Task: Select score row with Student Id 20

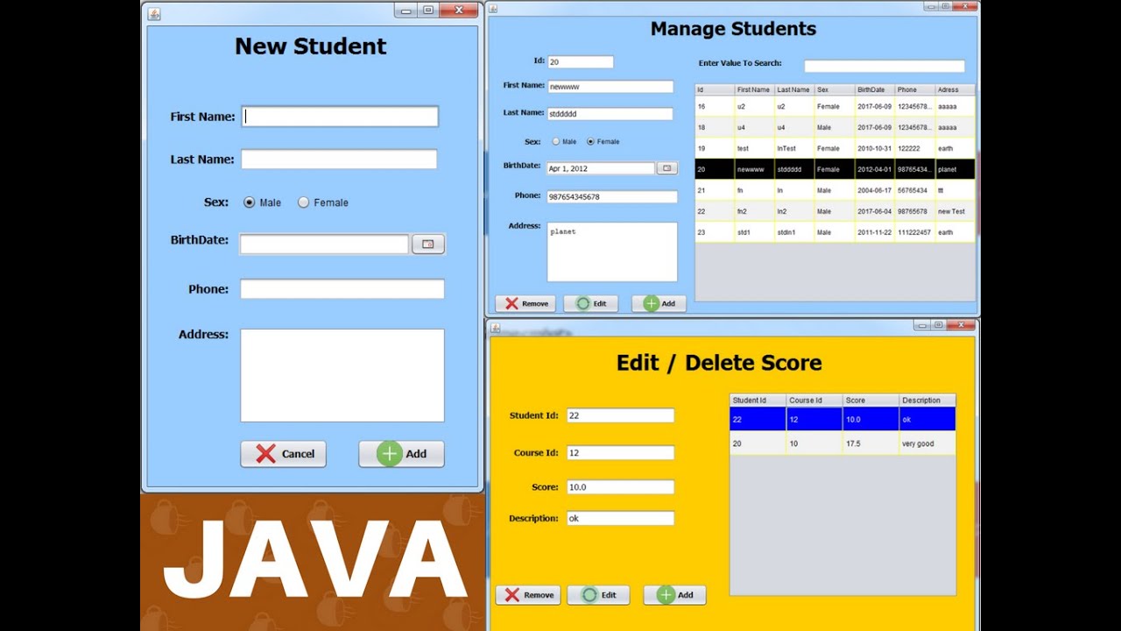Action: [x=843, y=443]
